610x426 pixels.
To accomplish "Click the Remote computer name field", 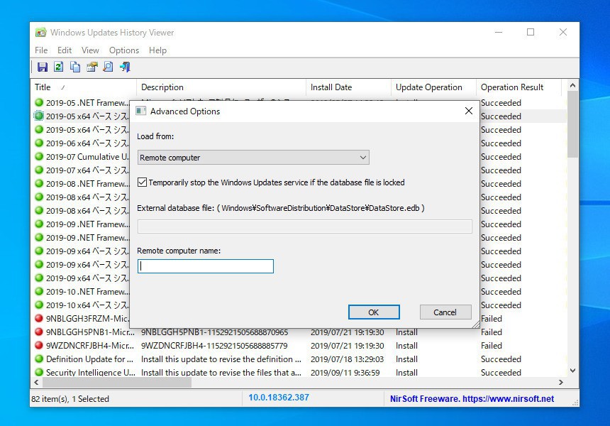I will tap(206, 266).
